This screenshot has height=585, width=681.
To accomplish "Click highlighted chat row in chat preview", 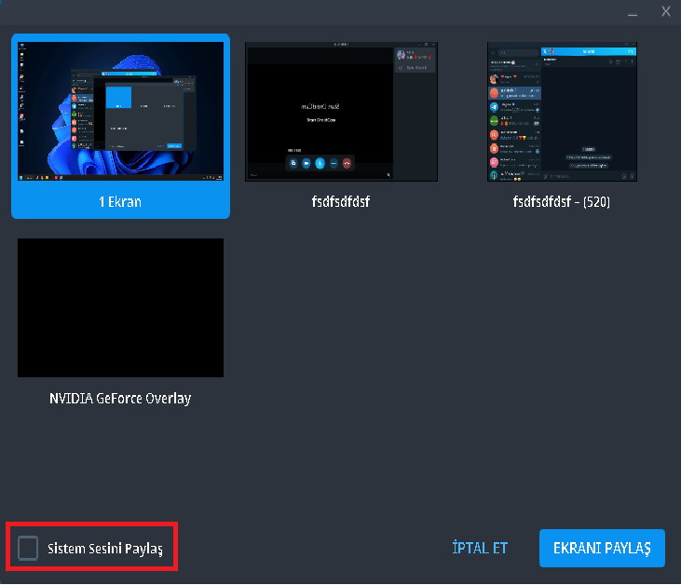I will pyautogui.click(x=514, y=92).
